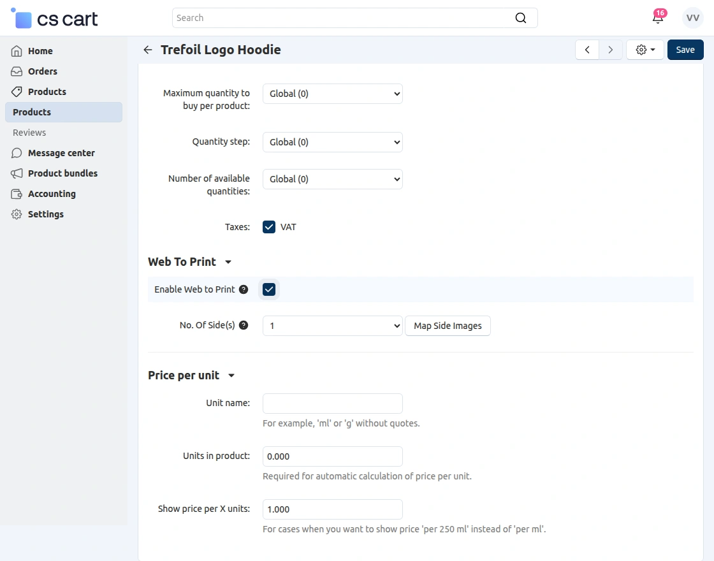
Task: Click the search magnifier icon
Action: coord(520,18)
